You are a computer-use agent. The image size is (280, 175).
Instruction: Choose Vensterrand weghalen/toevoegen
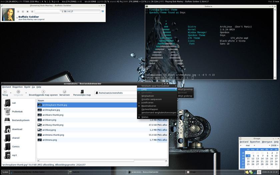pos(157,113)
